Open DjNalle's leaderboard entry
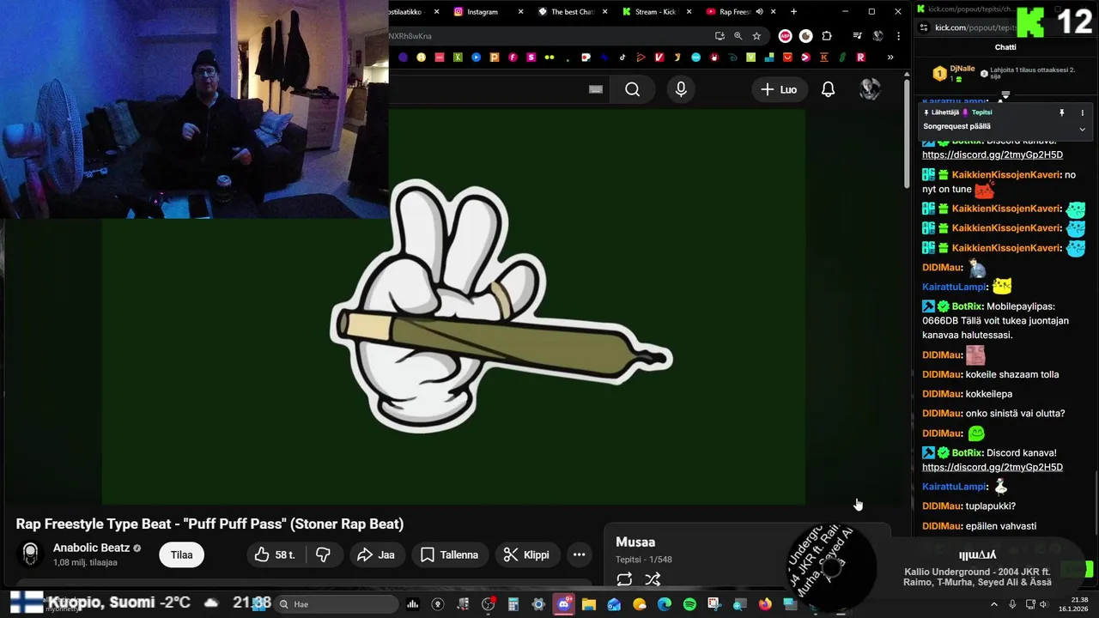The image size is (1099, 618). tap(955, 74)
